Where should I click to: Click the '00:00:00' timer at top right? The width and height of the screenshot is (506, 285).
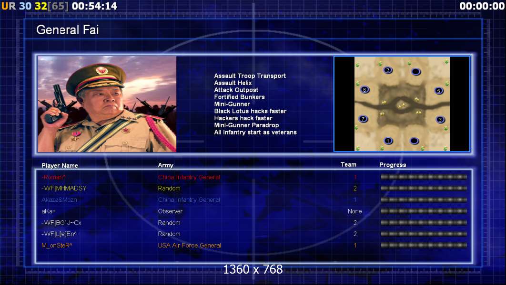482,6
